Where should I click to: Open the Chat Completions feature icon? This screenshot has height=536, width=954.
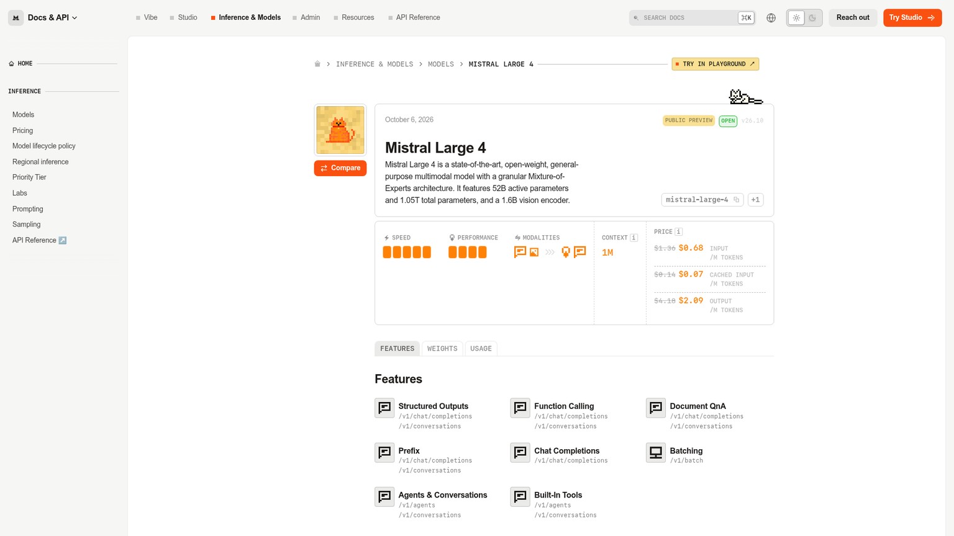520,452
